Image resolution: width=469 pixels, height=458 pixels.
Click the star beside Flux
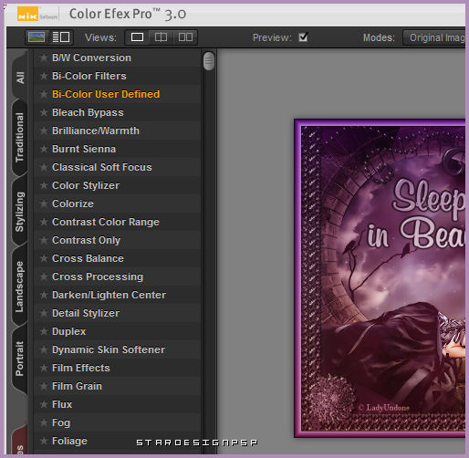tap(44, 404)
